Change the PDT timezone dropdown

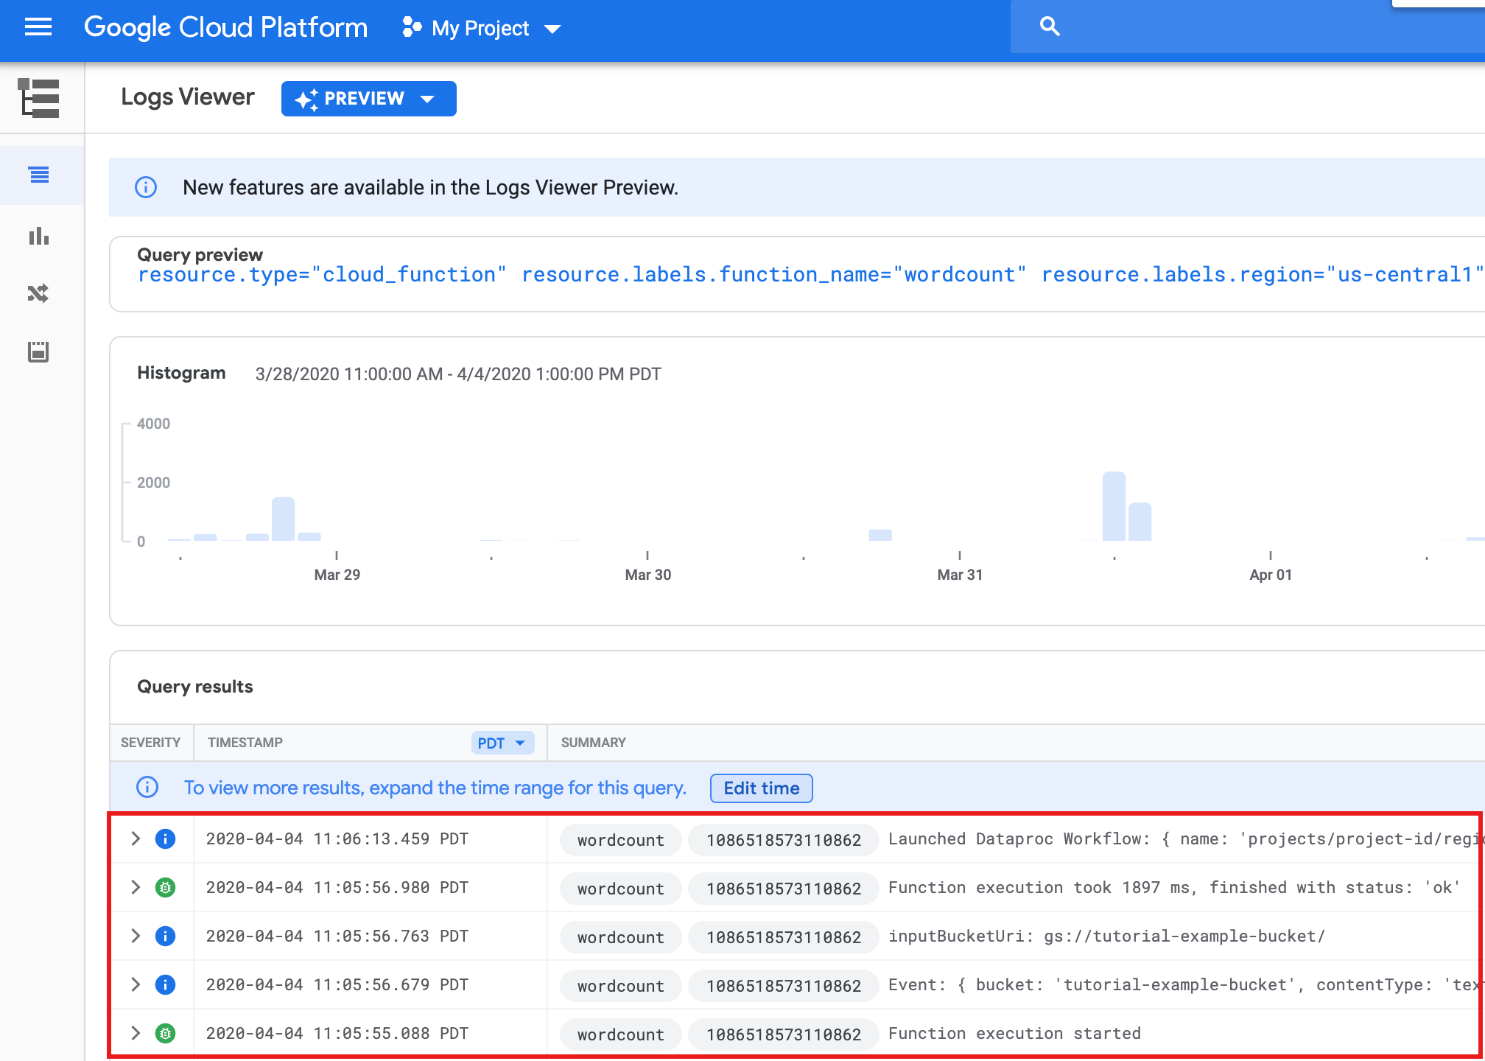click(x=502, y=743)
